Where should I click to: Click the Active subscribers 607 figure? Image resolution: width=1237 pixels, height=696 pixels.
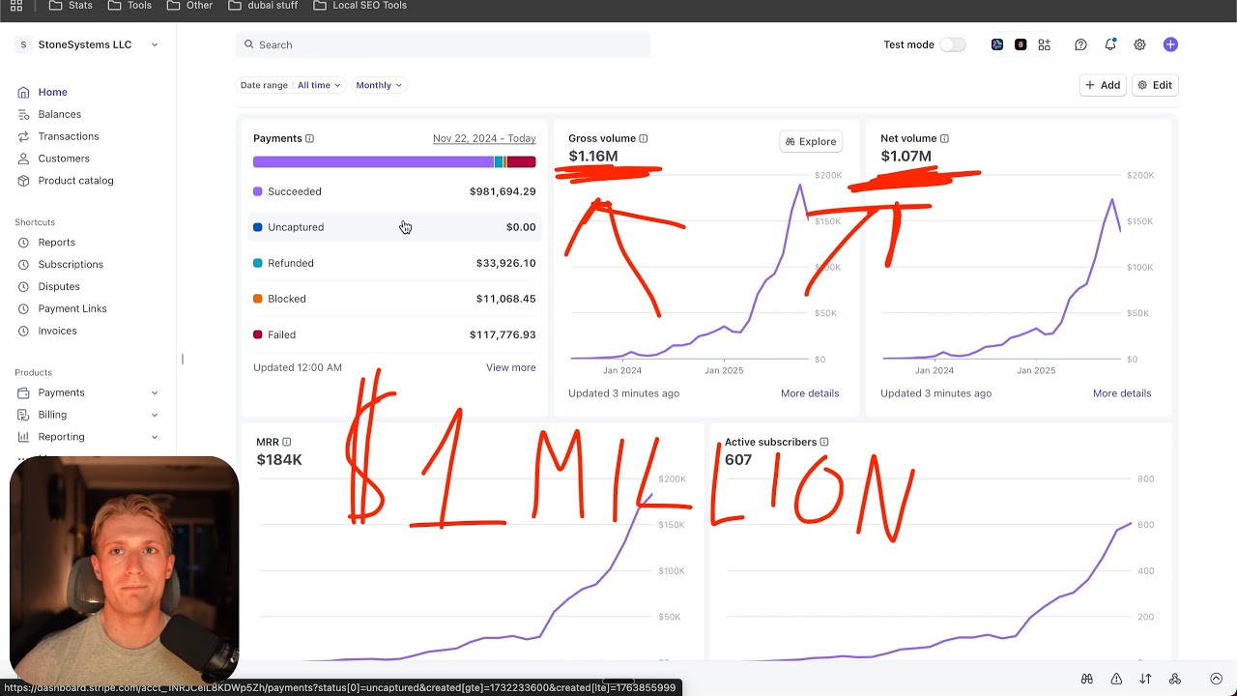pyautogui.click(x=738, y=459)
